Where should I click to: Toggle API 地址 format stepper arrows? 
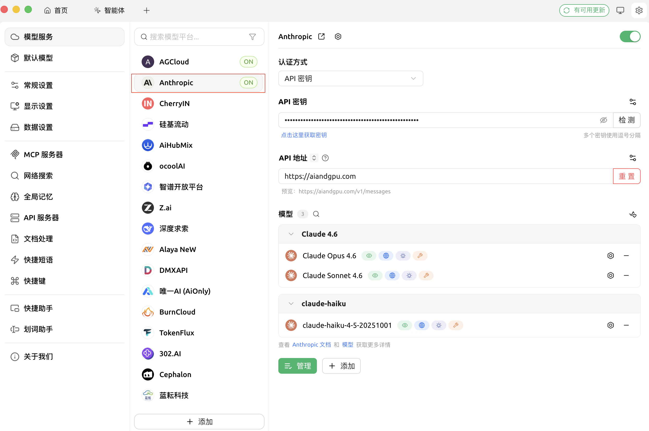coord(314,158)
